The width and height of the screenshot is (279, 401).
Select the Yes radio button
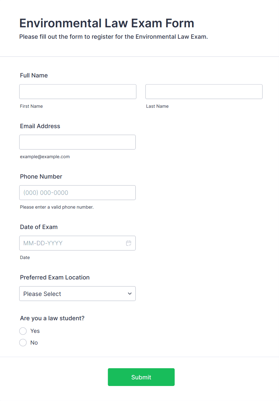tap(23, 331)
